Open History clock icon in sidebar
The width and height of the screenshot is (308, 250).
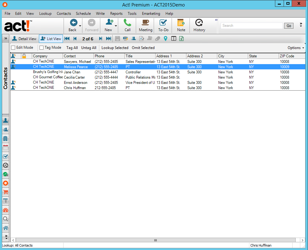pos(6,165)
